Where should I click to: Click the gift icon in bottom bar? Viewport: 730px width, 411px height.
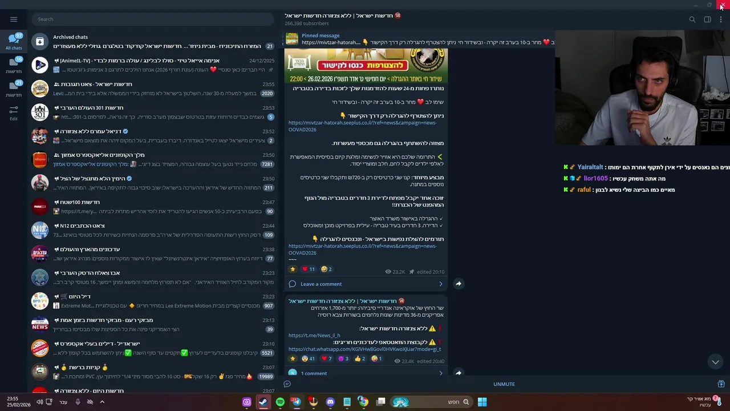click(x=721, y=384)
